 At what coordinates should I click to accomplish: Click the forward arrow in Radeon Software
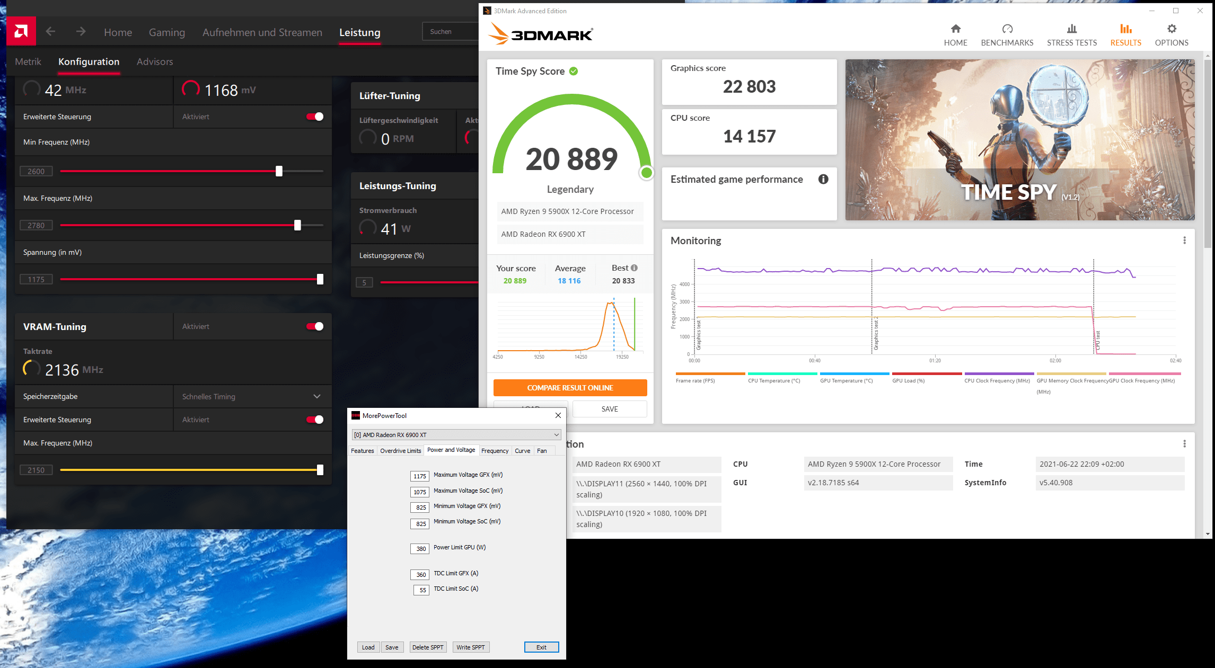[81, 32]
